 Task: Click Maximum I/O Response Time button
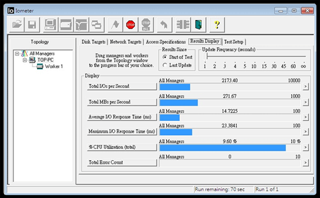point(122,131)
